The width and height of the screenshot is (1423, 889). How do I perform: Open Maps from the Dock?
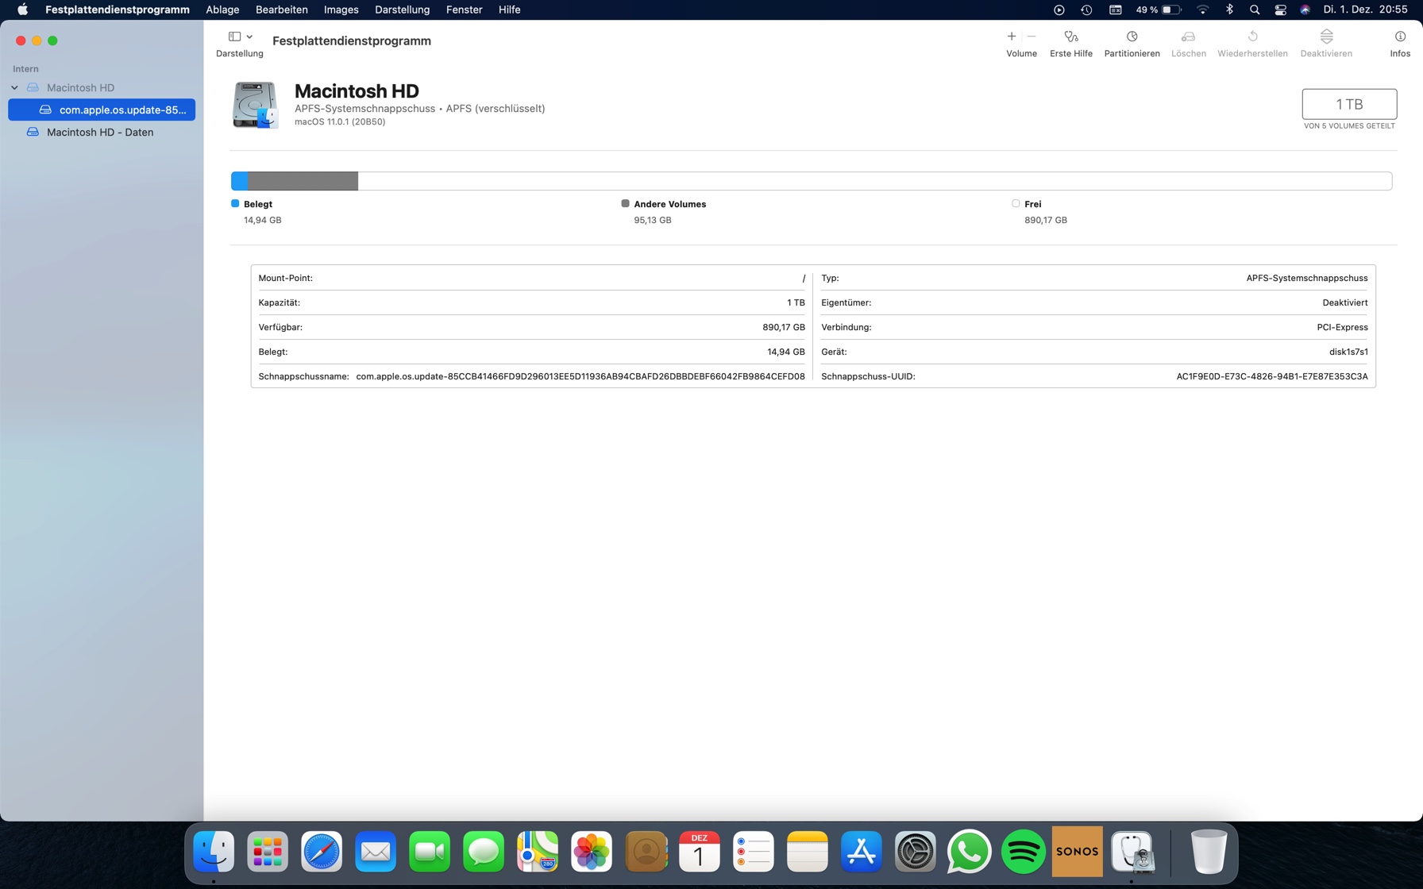tap(538, 852)
